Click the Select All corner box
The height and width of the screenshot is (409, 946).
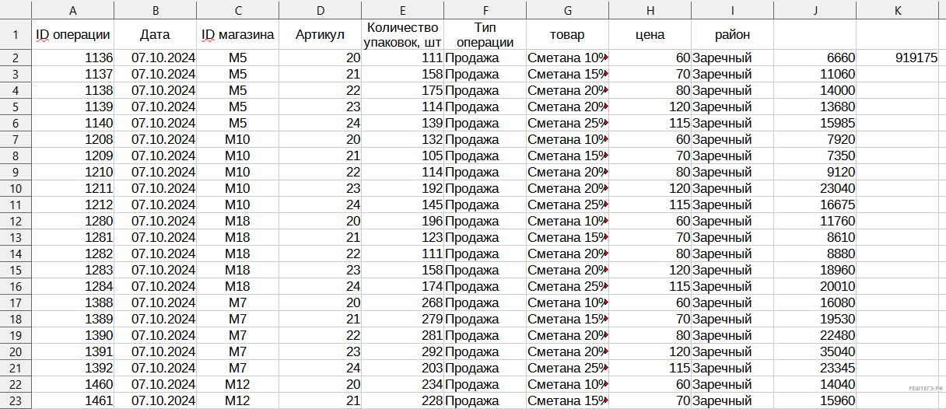(x=16, y=11)
